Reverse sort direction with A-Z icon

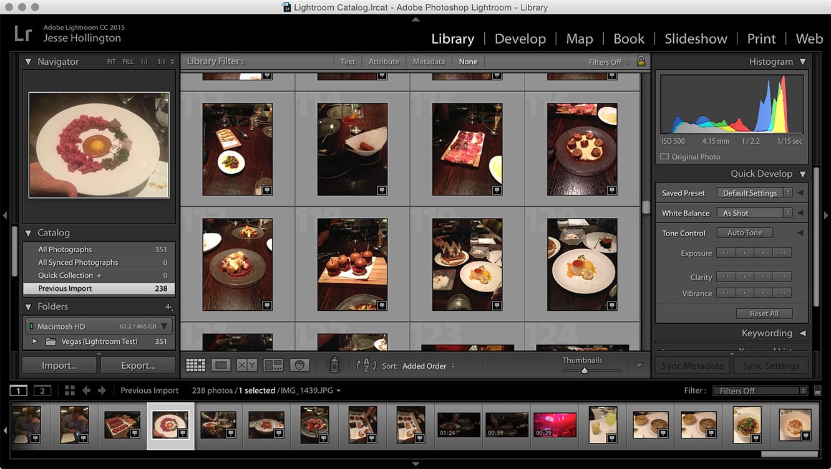click(366, 366)
